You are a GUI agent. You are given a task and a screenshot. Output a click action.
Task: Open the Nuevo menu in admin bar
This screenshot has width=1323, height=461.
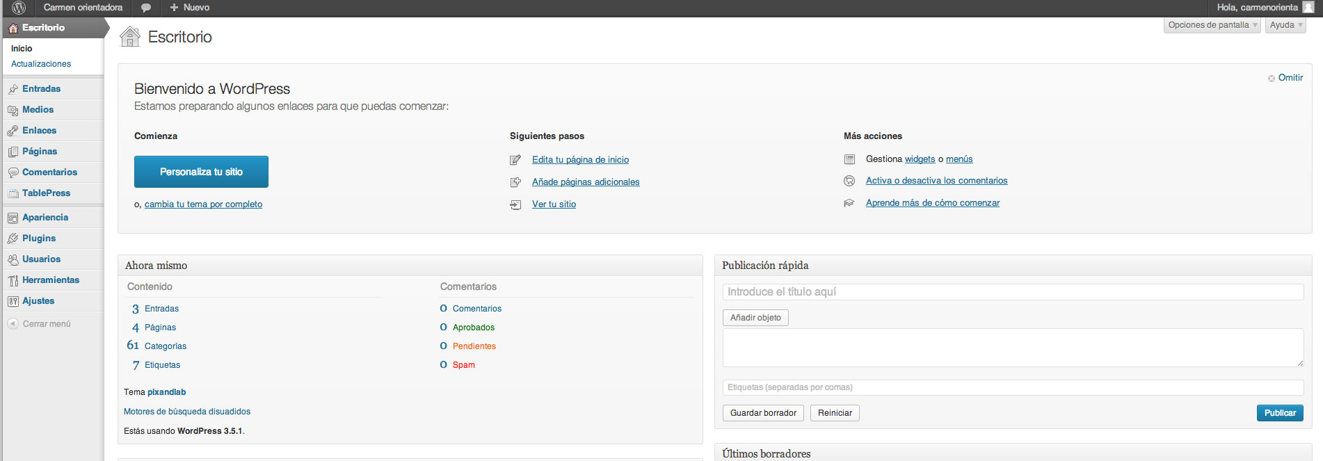189,8
